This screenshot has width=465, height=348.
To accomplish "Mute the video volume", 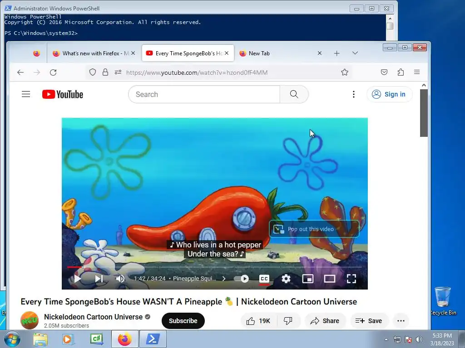I will point(120,279).
